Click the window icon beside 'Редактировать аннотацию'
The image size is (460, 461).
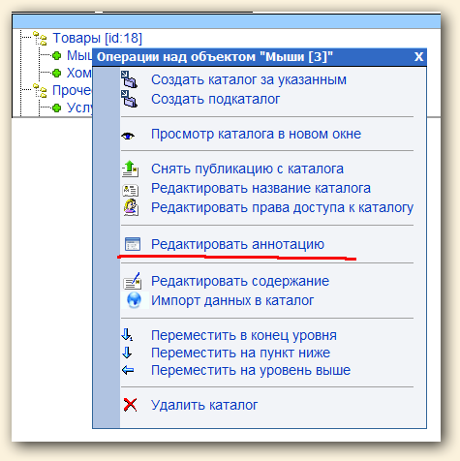coord(133,244)
